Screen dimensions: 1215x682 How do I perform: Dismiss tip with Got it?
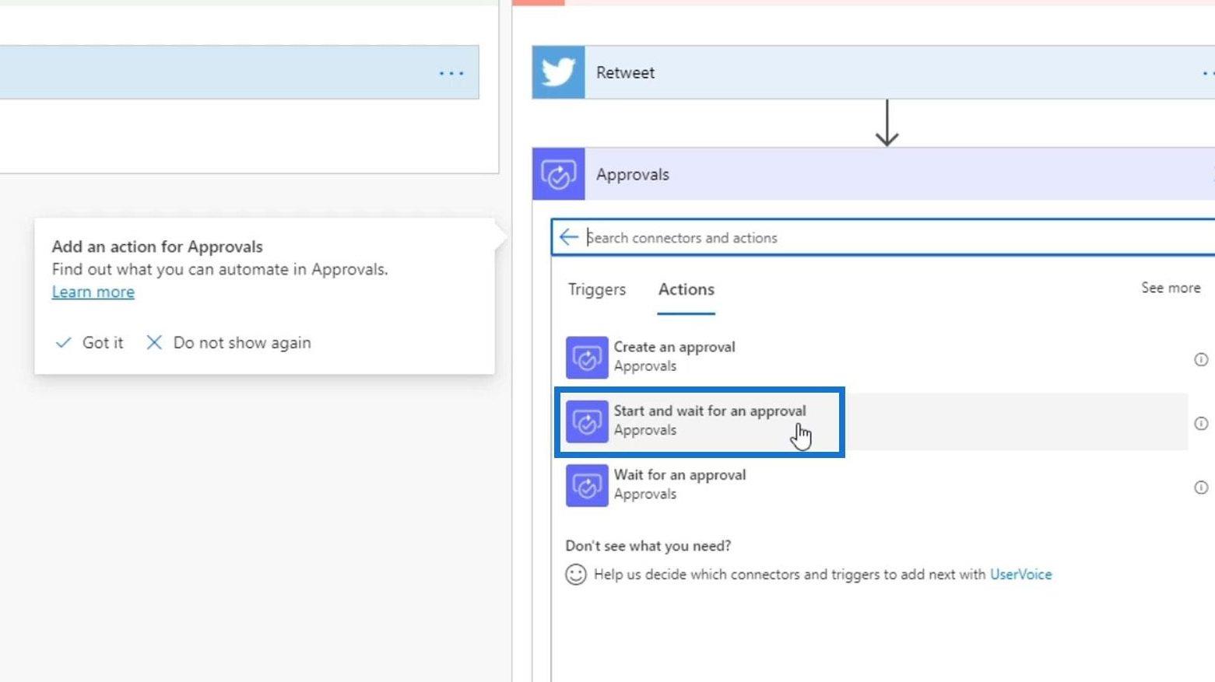coord(103,343)
